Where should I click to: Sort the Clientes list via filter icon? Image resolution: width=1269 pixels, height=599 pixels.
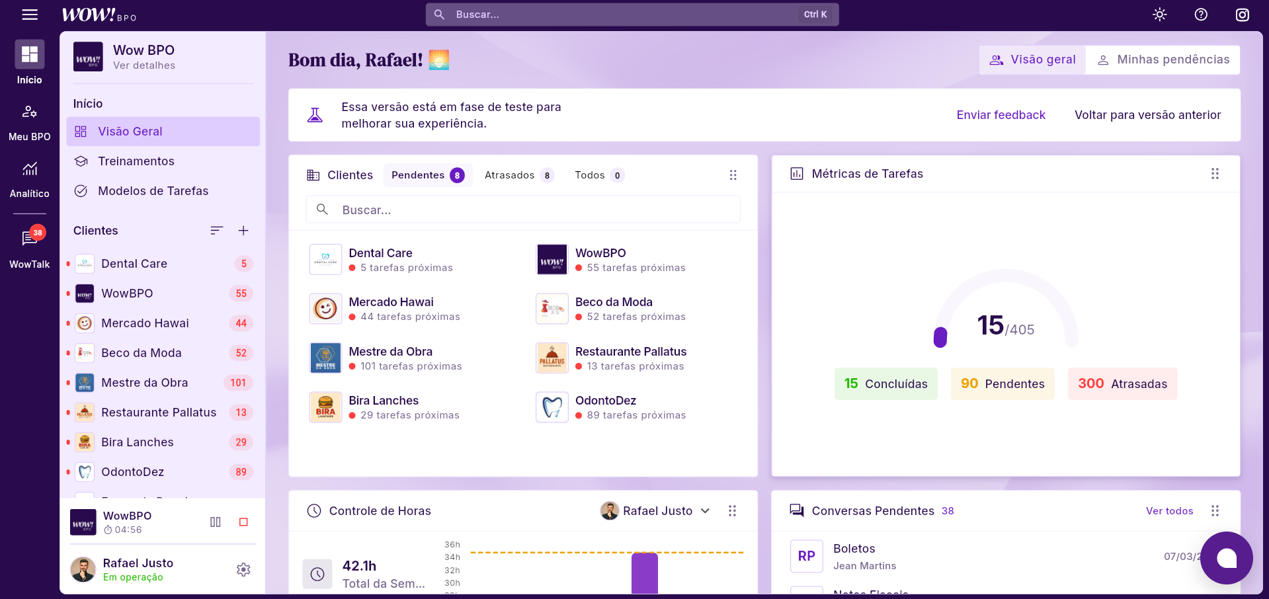pos(216,231)
